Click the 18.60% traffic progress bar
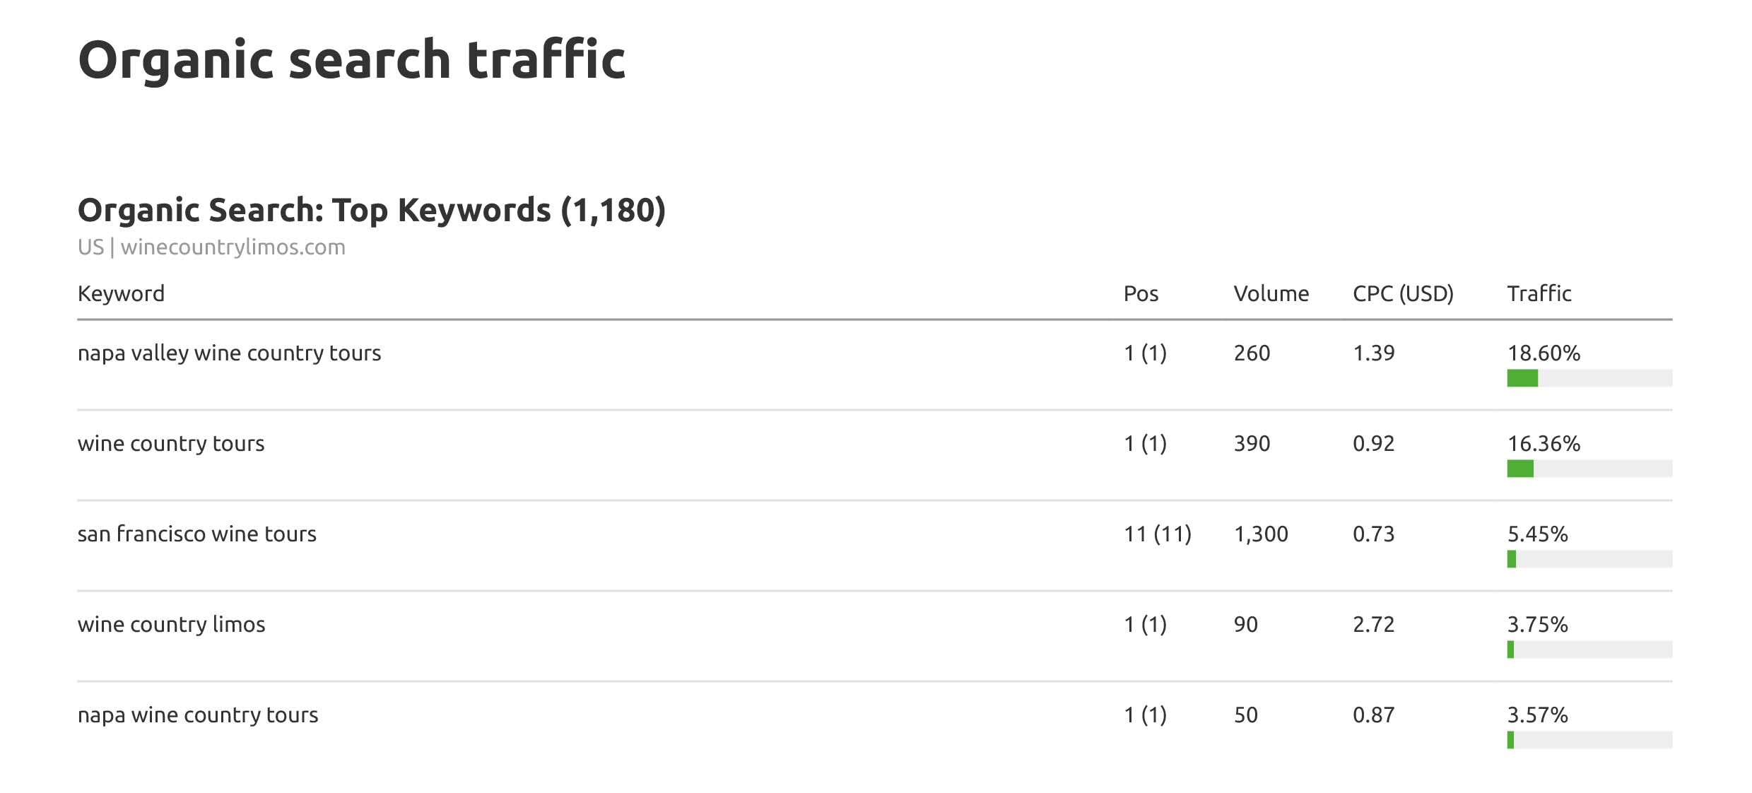1752x793 pixels. pyautogui.click(x=1589, y=378)
